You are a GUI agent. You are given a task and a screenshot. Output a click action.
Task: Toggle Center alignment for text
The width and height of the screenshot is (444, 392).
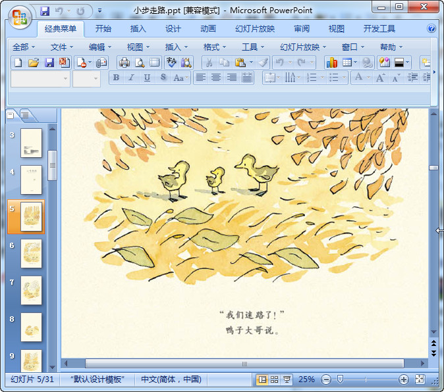[x=216, y=78]
